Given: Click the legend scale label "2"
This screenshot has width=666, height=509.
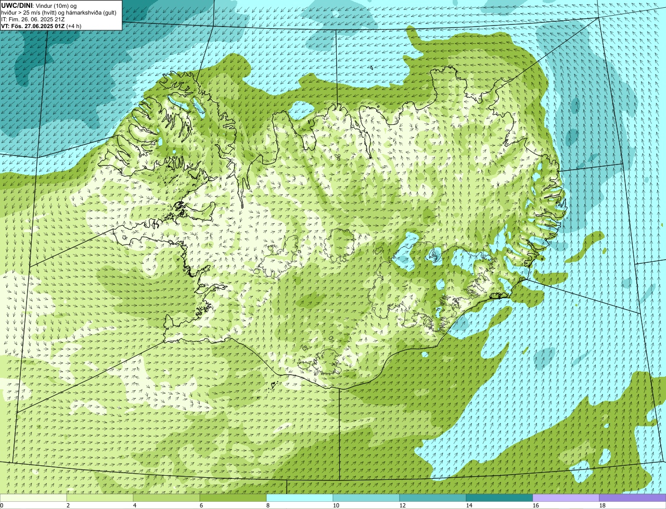Looking at the screenshot, I should pos(68,505).
